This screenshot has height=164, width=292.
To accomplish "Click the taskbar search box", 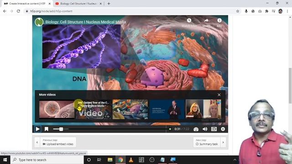I will click(47, 160).
